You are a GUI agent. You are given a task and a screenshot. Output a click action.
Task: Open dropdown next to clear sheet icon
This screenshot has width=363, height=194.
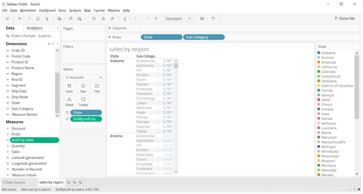point(85,18)
